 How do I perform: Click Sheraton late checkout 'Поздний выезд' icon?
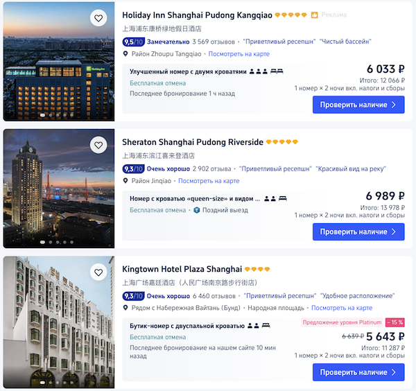point(197,210)
